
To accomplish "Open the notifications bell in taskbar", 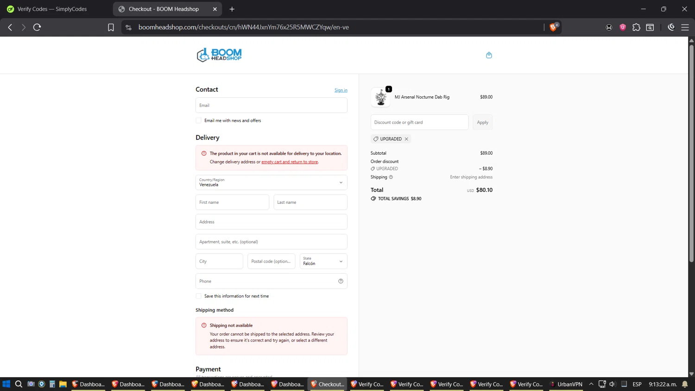I will [685, 384].
